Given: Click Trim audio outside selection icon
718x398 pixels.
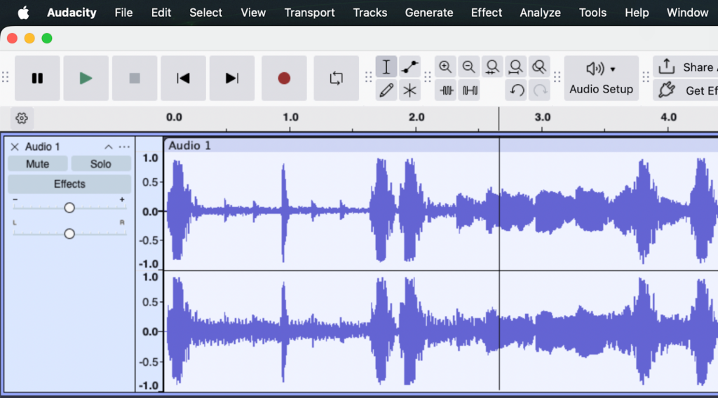Looking at the screenshot, I should [447, 90].
